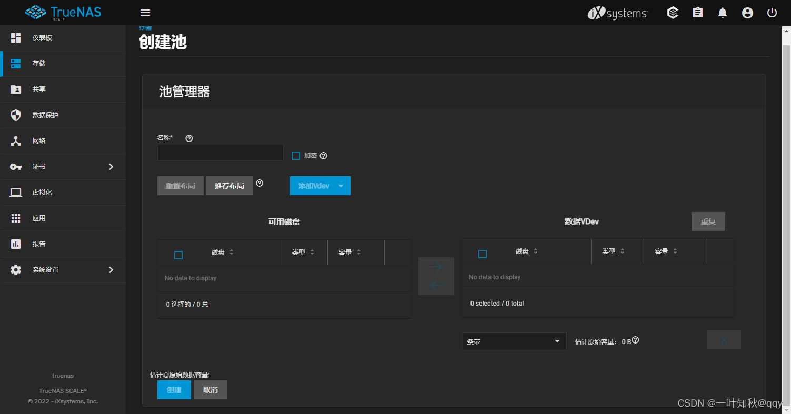Open the 添加Vdev dropdown

pos(320,186)
